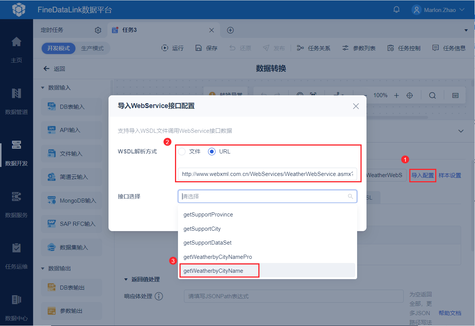Click the WSDL URL input field
Screen dimensions: 475x326
(x=267, y=174)
